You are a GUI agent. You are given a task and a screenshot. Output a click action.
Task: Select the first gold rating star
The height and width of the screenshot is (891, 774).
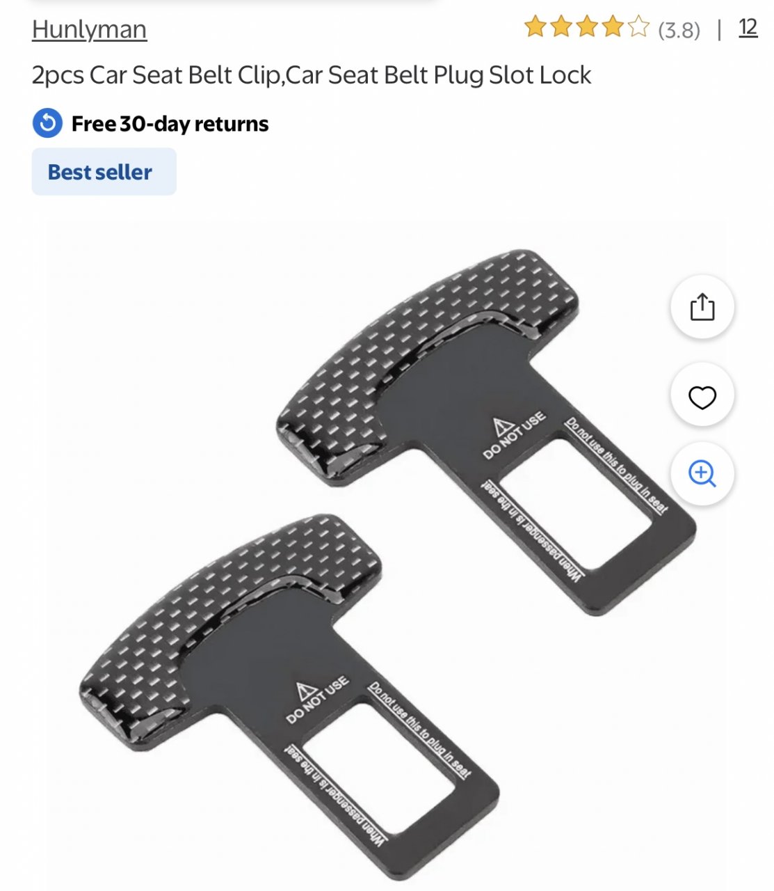click(x=535, y=27)
